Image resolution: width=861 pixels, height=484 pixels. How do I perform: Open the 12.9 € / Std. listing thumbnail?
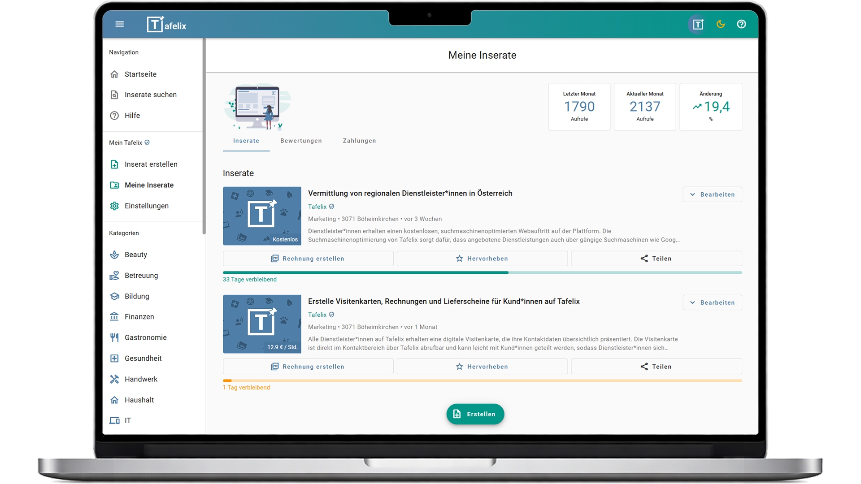click(x=262, y=324)
